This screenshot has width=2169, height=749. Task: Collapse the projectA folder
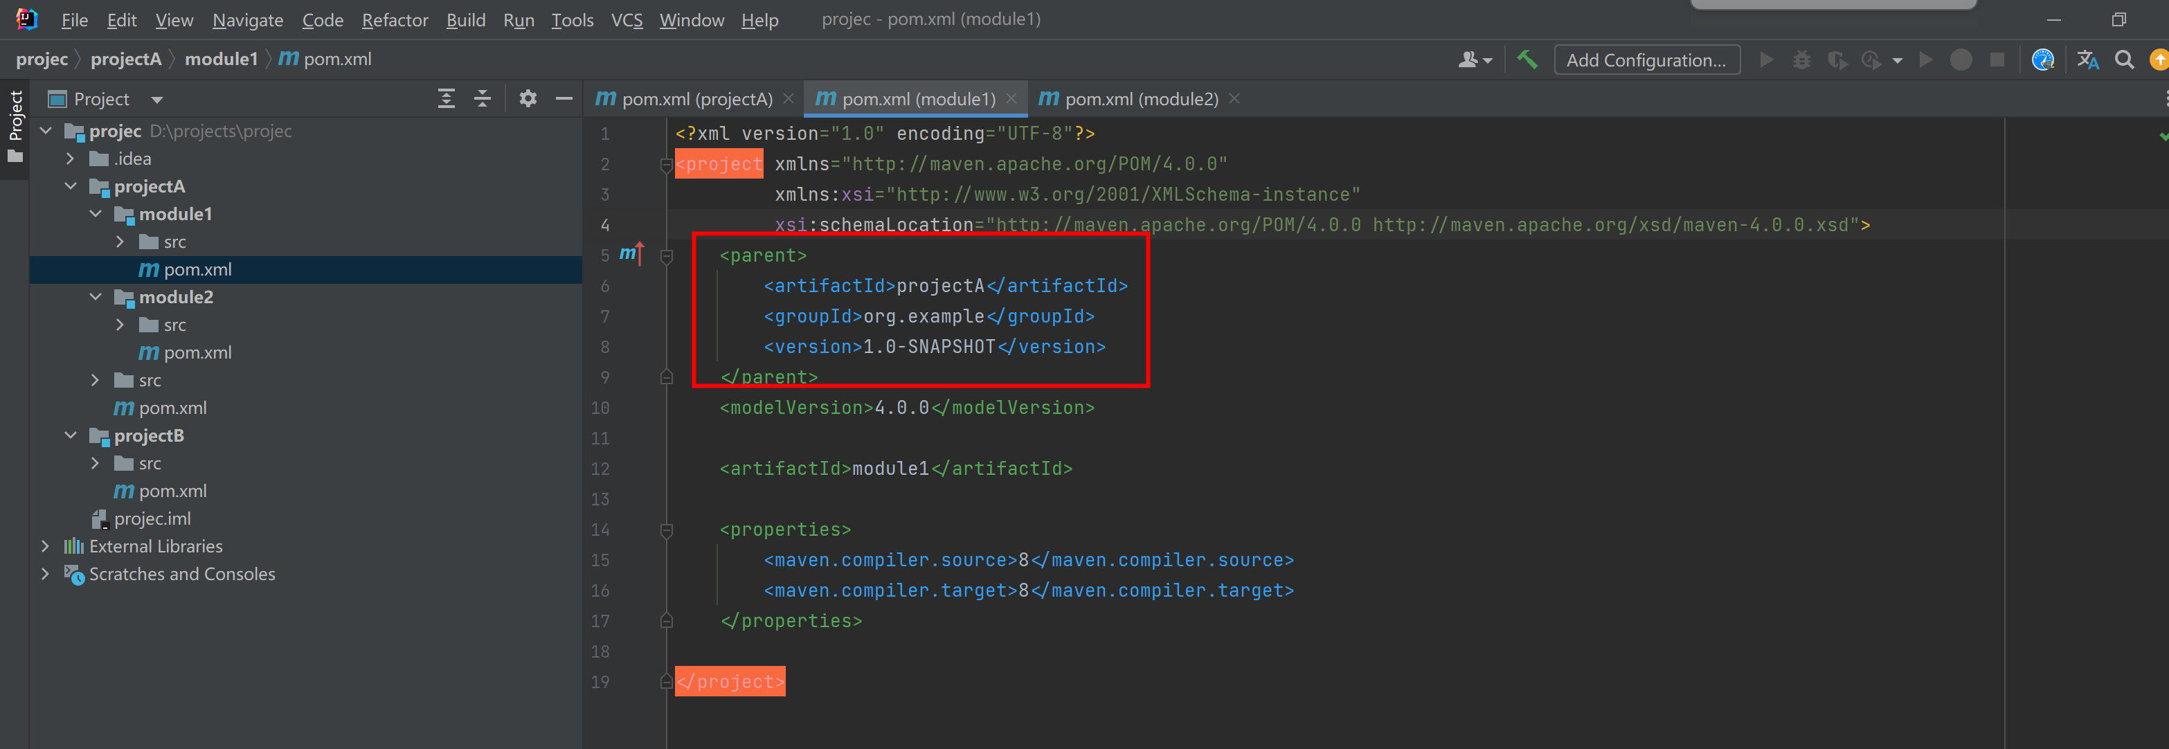(71, 187)
